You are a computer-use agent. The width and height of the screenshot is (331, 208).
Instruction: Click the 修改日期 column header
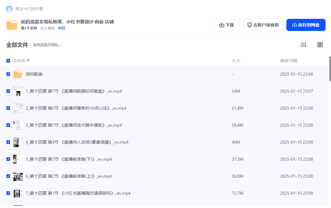289,61
